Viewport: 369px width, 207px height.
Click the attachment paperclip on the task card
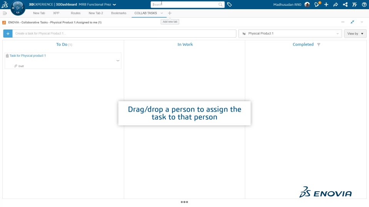[x=16, y=66]
